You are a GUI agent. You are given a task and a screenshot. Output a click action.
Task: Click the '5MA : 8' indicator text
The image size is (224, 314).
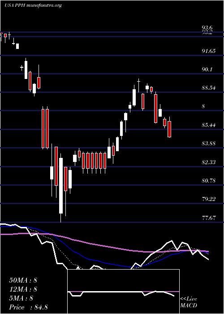click(21, 298)
